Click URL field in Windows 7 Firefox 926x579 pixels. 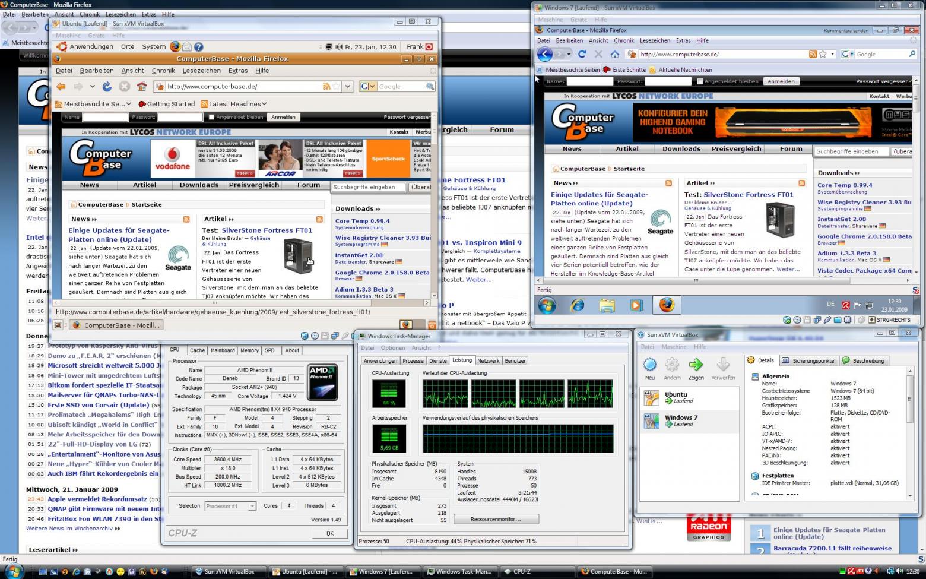(722, 54)
